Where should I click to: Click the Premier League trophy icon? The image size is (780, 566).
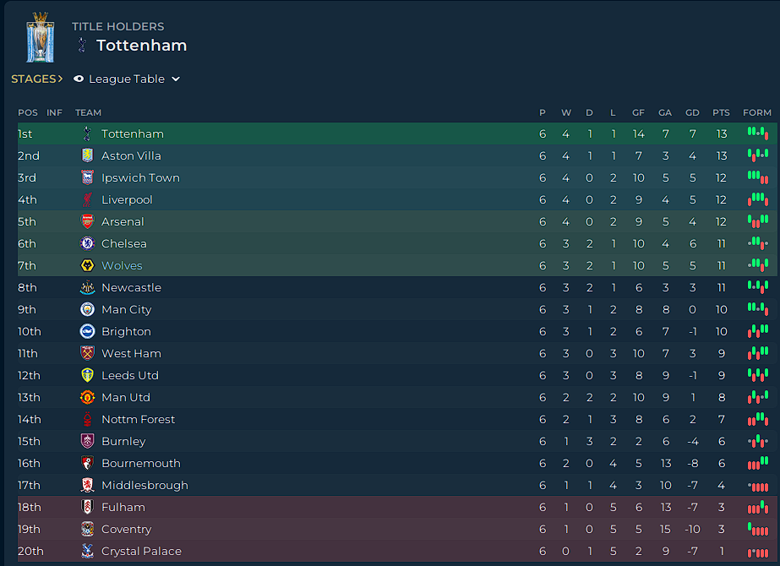41,38
